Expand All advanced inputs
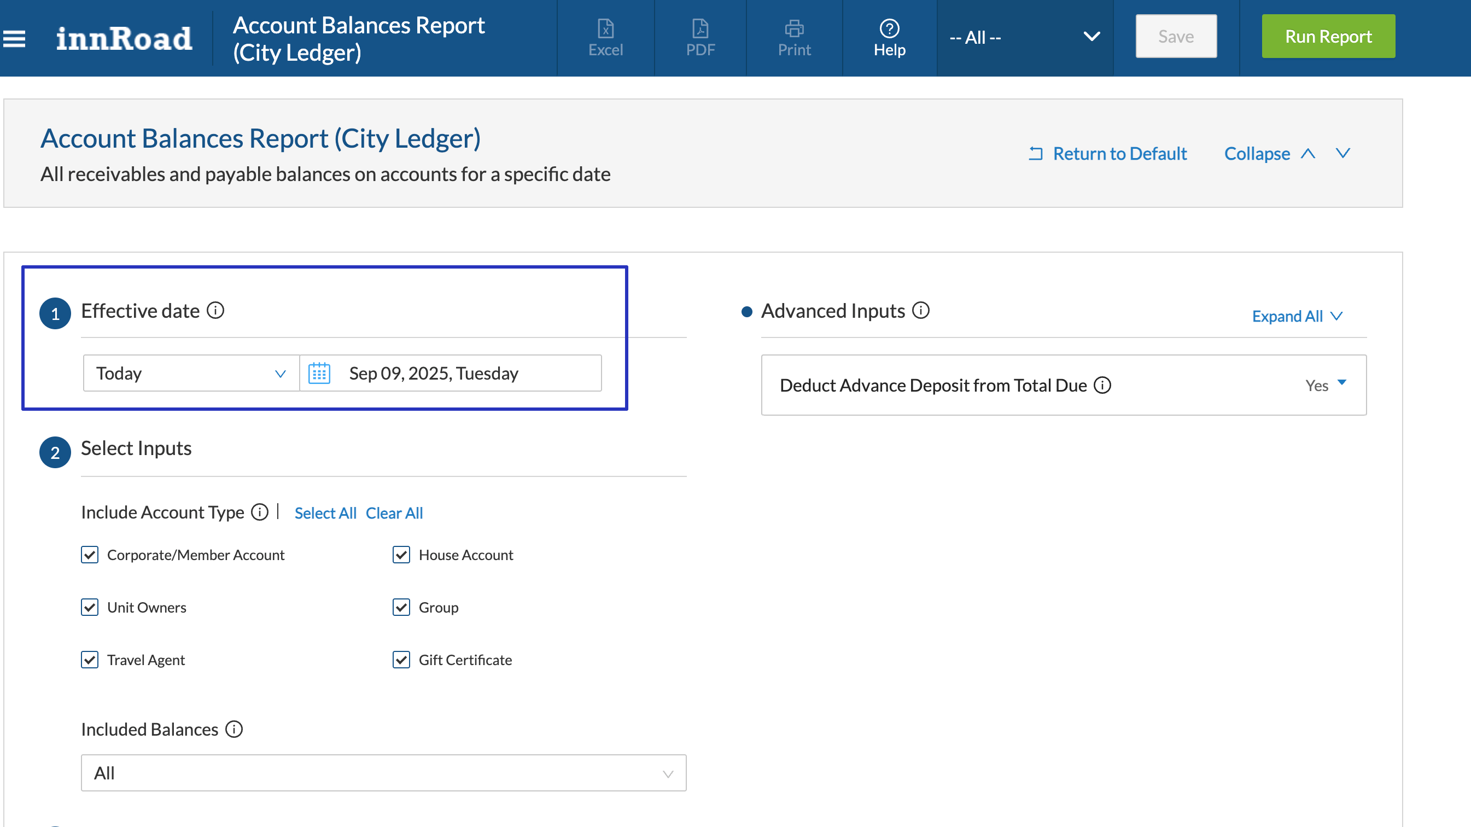 coord(1296,316)
